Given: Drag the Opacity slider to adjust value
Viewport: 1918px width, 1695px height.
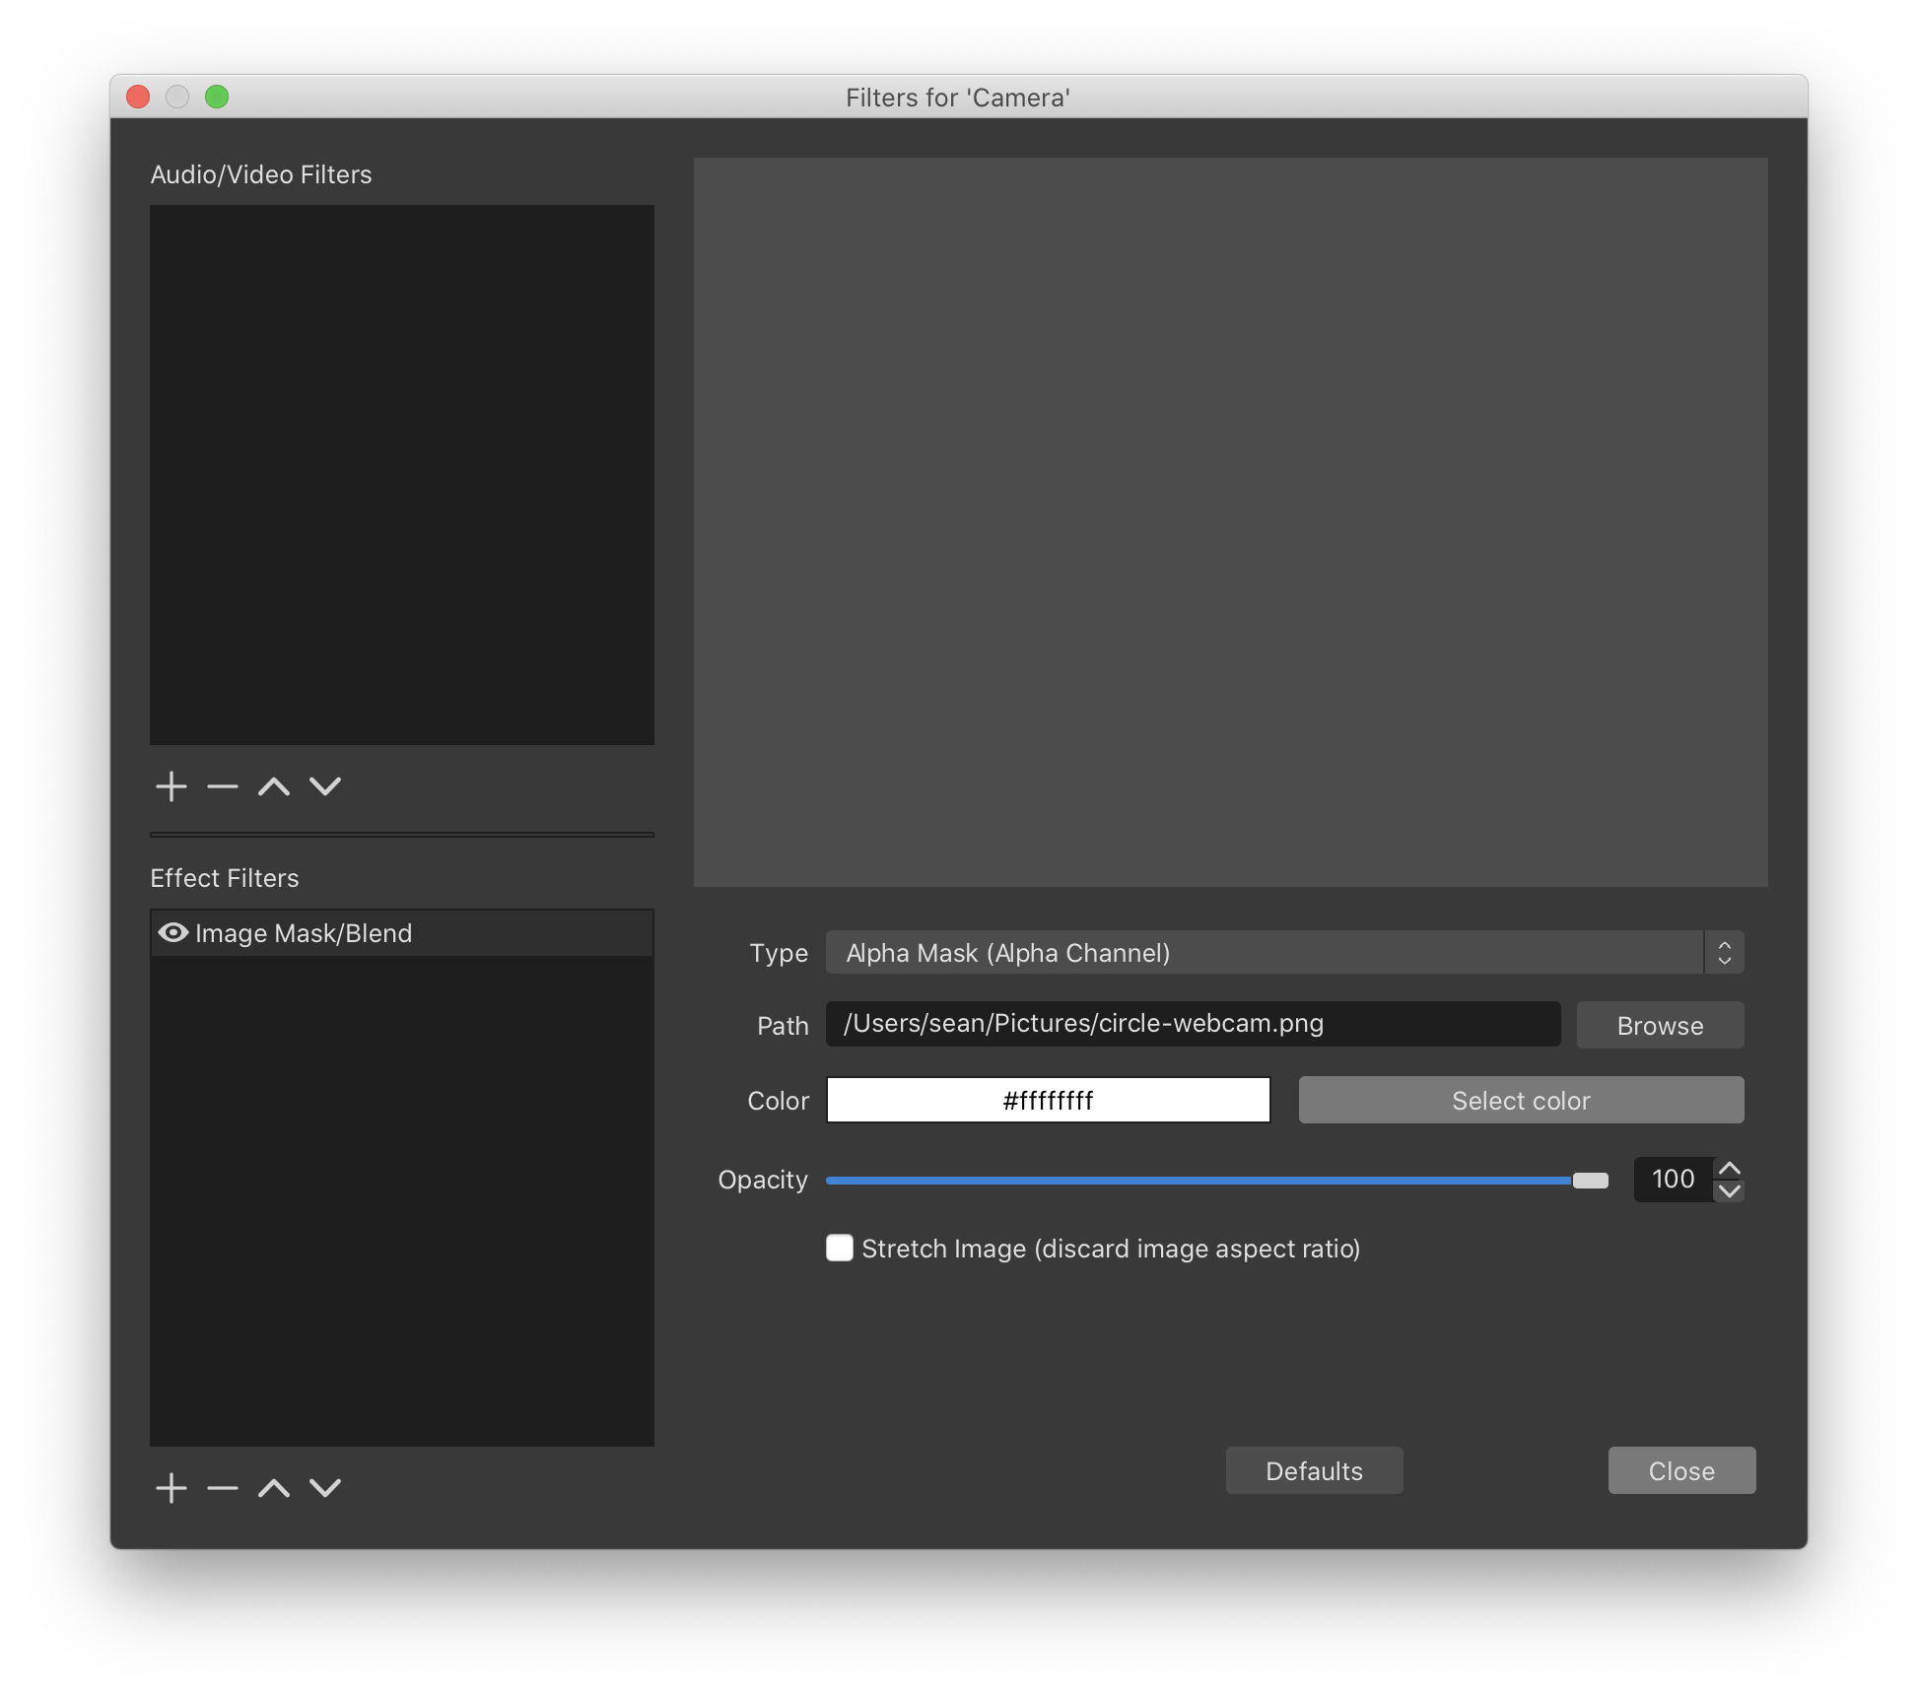Looking at the screenshot, I should click(x=1589, y=1178).
